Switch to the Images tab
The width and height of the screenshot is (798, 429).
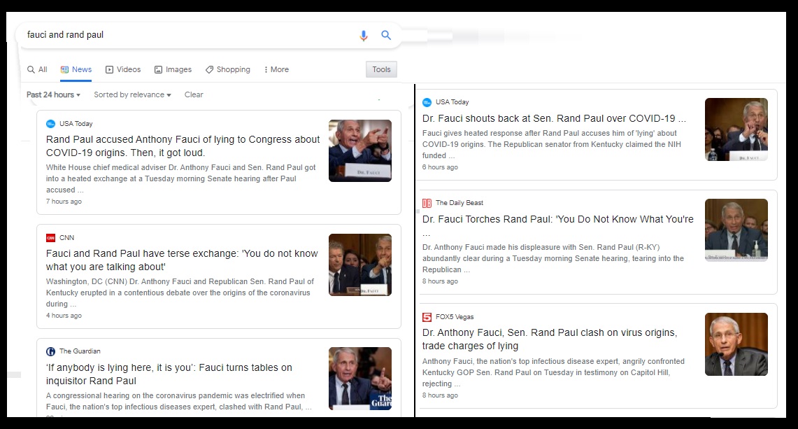point(173,70)
